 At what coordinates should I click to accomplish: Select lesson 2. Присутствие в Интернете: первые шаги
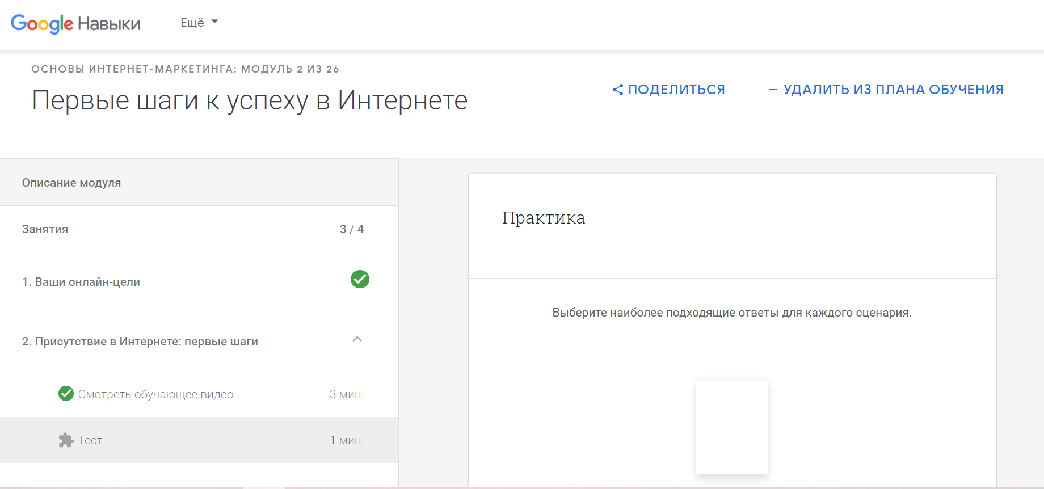pos(140,342)
